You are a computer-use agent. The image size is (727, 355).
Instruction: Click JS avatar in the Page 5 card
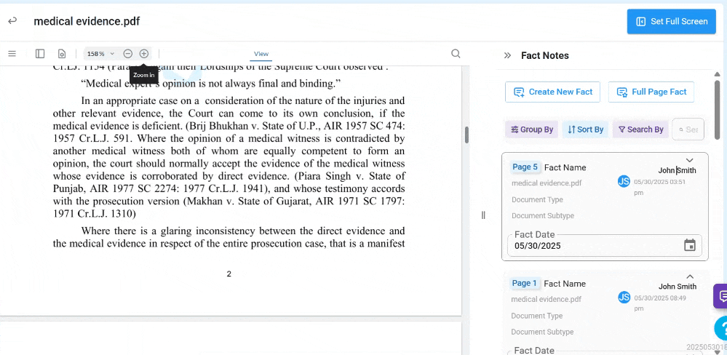click(624, 181)
